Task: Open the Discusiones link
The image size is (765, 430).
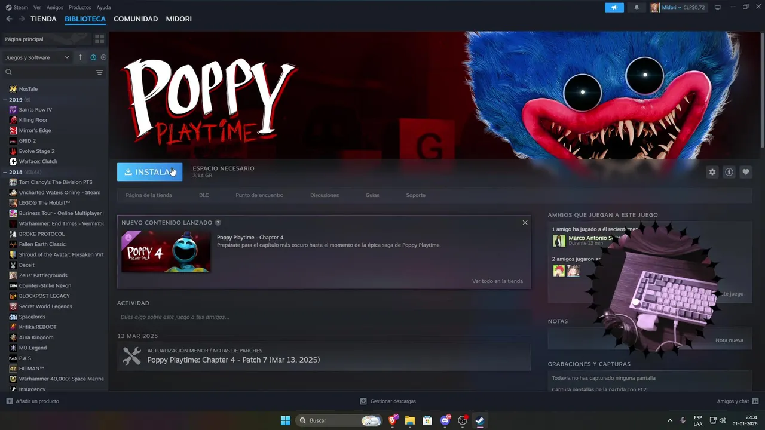Action: 325,195
